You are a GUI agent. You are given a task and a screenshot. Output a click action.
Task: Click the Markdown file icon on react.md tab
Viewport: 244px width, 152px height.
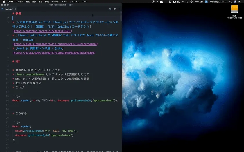pyautogui.click(x=2, y=9)
